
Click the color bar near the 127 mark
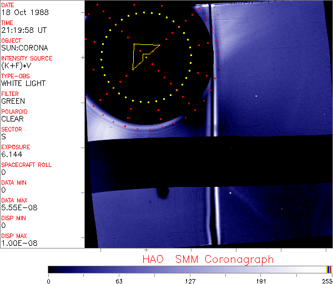[x=190, y=269]
